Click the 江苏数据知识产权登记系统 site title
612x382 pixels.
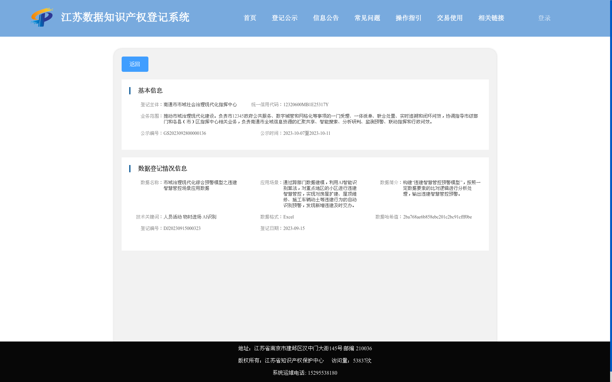click(x=125, y=18)
